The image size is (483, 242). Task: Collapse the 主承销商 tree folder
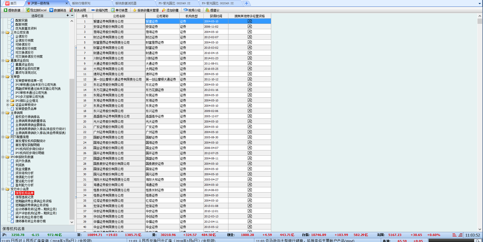[3, 113]
